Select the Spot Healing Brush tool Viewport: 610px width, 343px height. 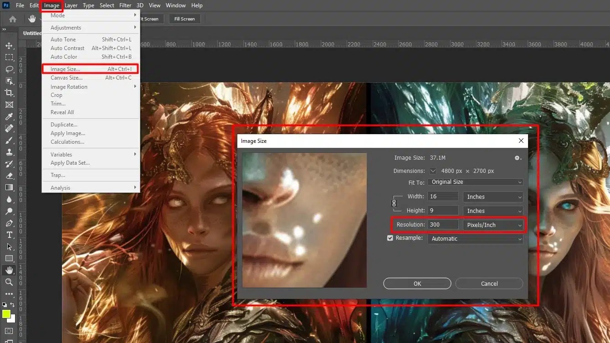[x=9, y=128]
